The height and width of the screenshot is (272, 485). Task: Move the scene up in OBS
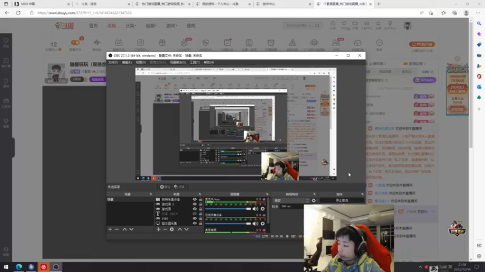(x=125, y=229)
